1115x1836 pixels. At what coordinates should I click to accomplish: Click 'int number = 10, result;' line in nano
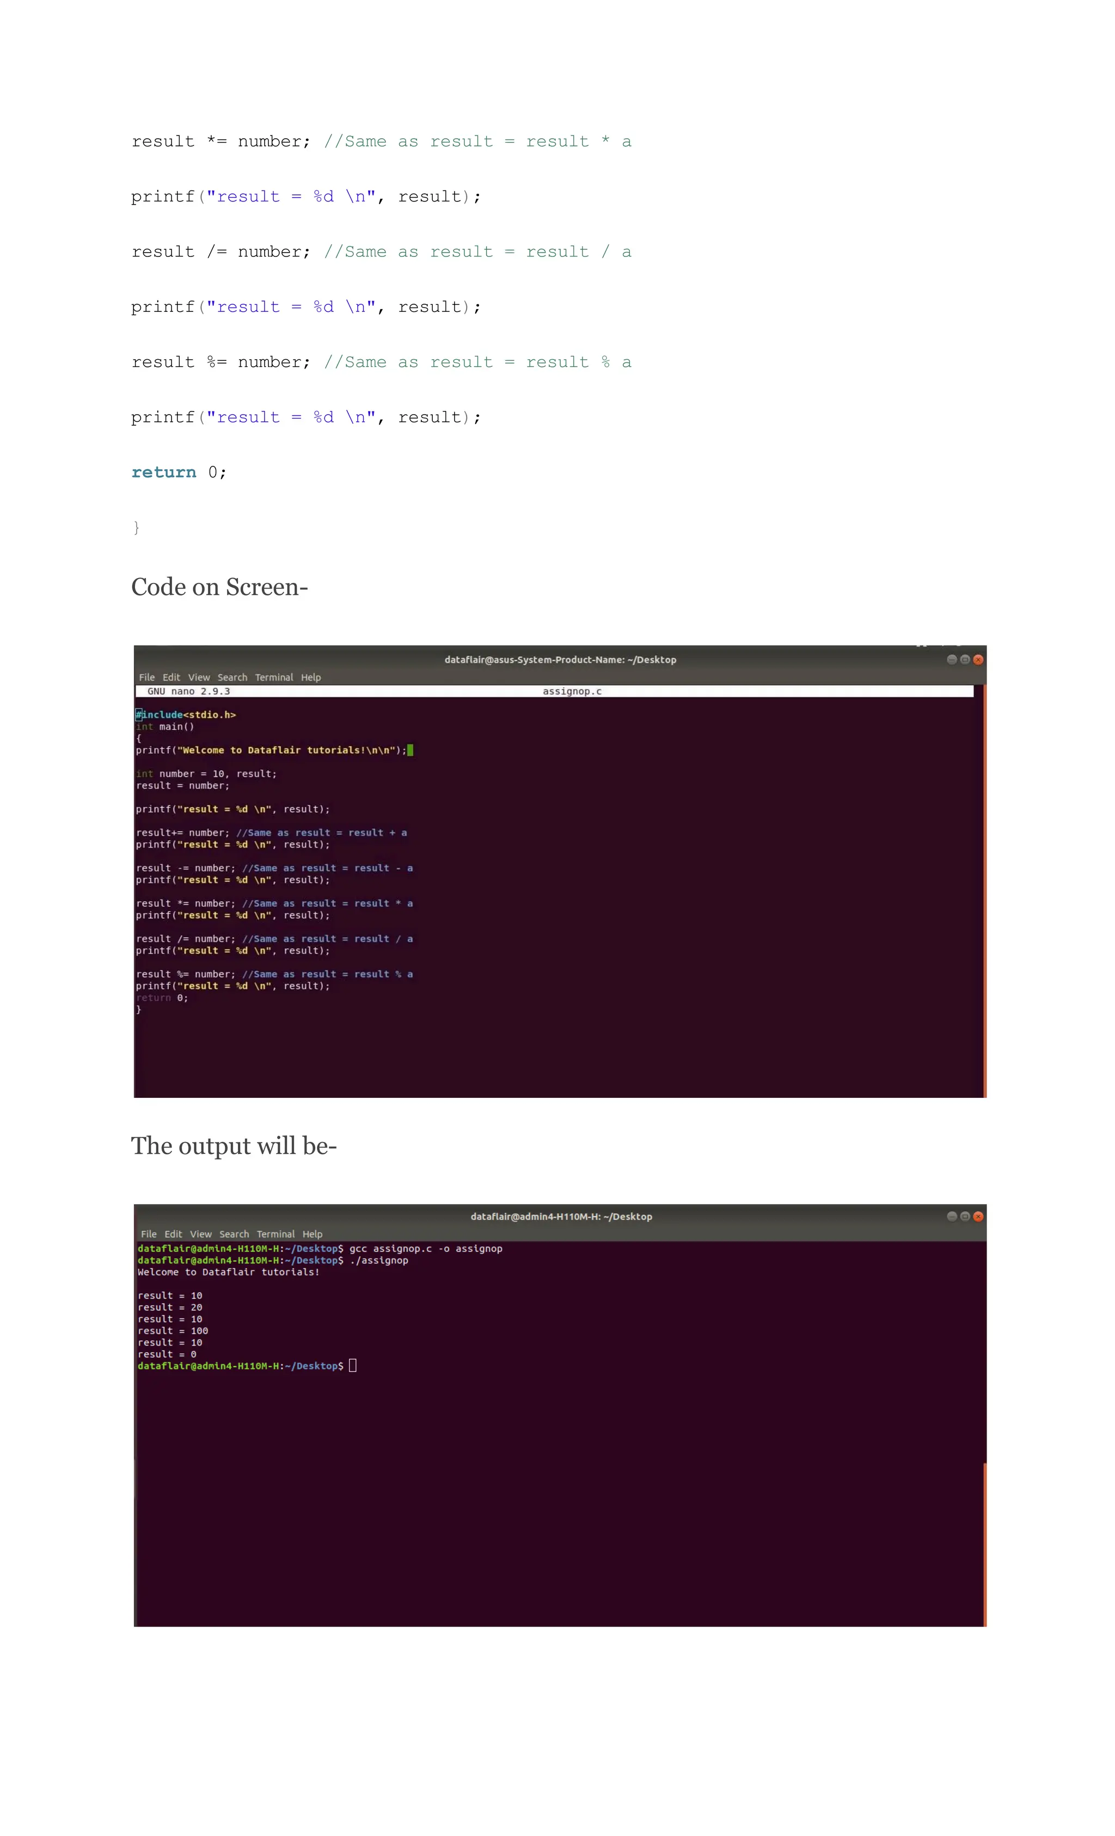click(x=206, y=773)
